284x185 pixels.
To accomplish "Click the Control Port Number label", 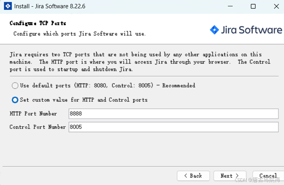I will click(38, 127).
